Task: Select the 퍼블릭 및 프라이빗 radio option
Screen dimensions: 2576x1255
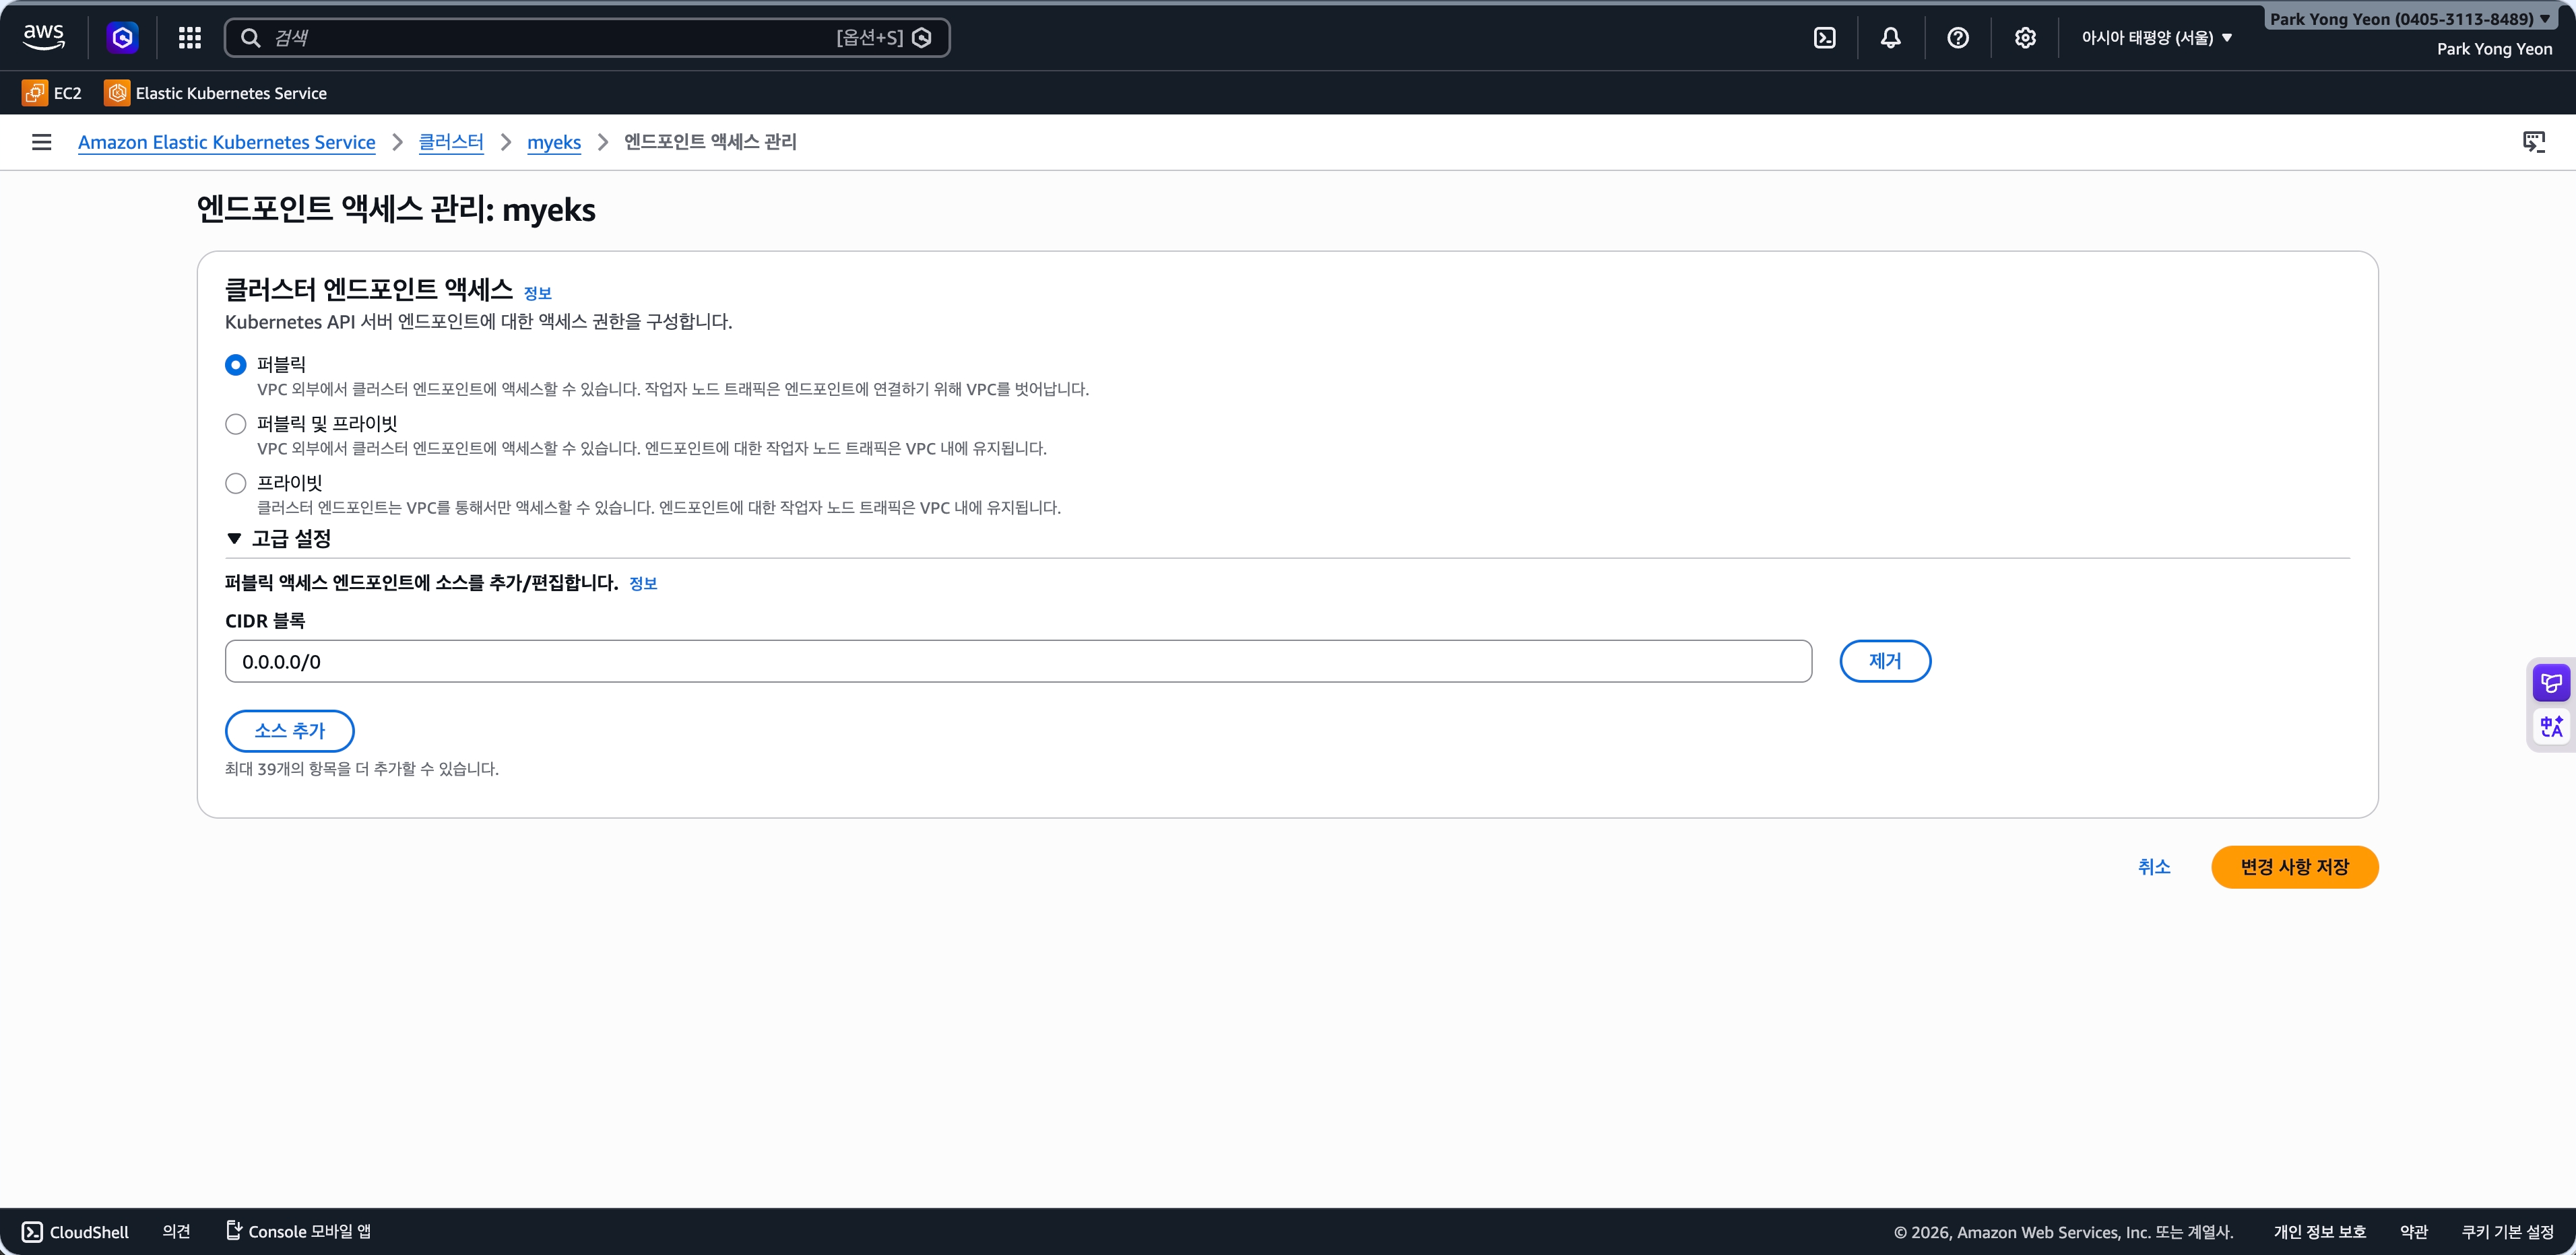Action: click(236, 423)
